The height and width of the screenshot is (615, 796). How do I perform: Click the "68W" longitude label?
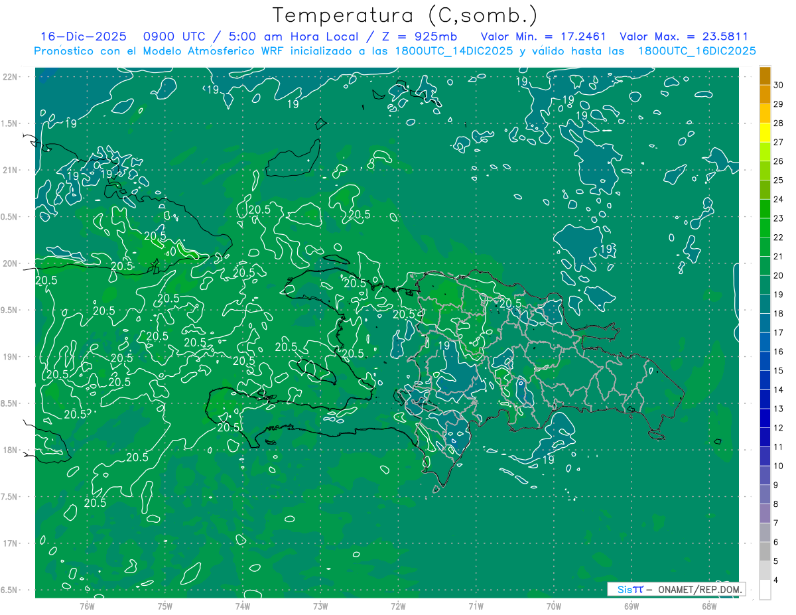click(709, 606)
